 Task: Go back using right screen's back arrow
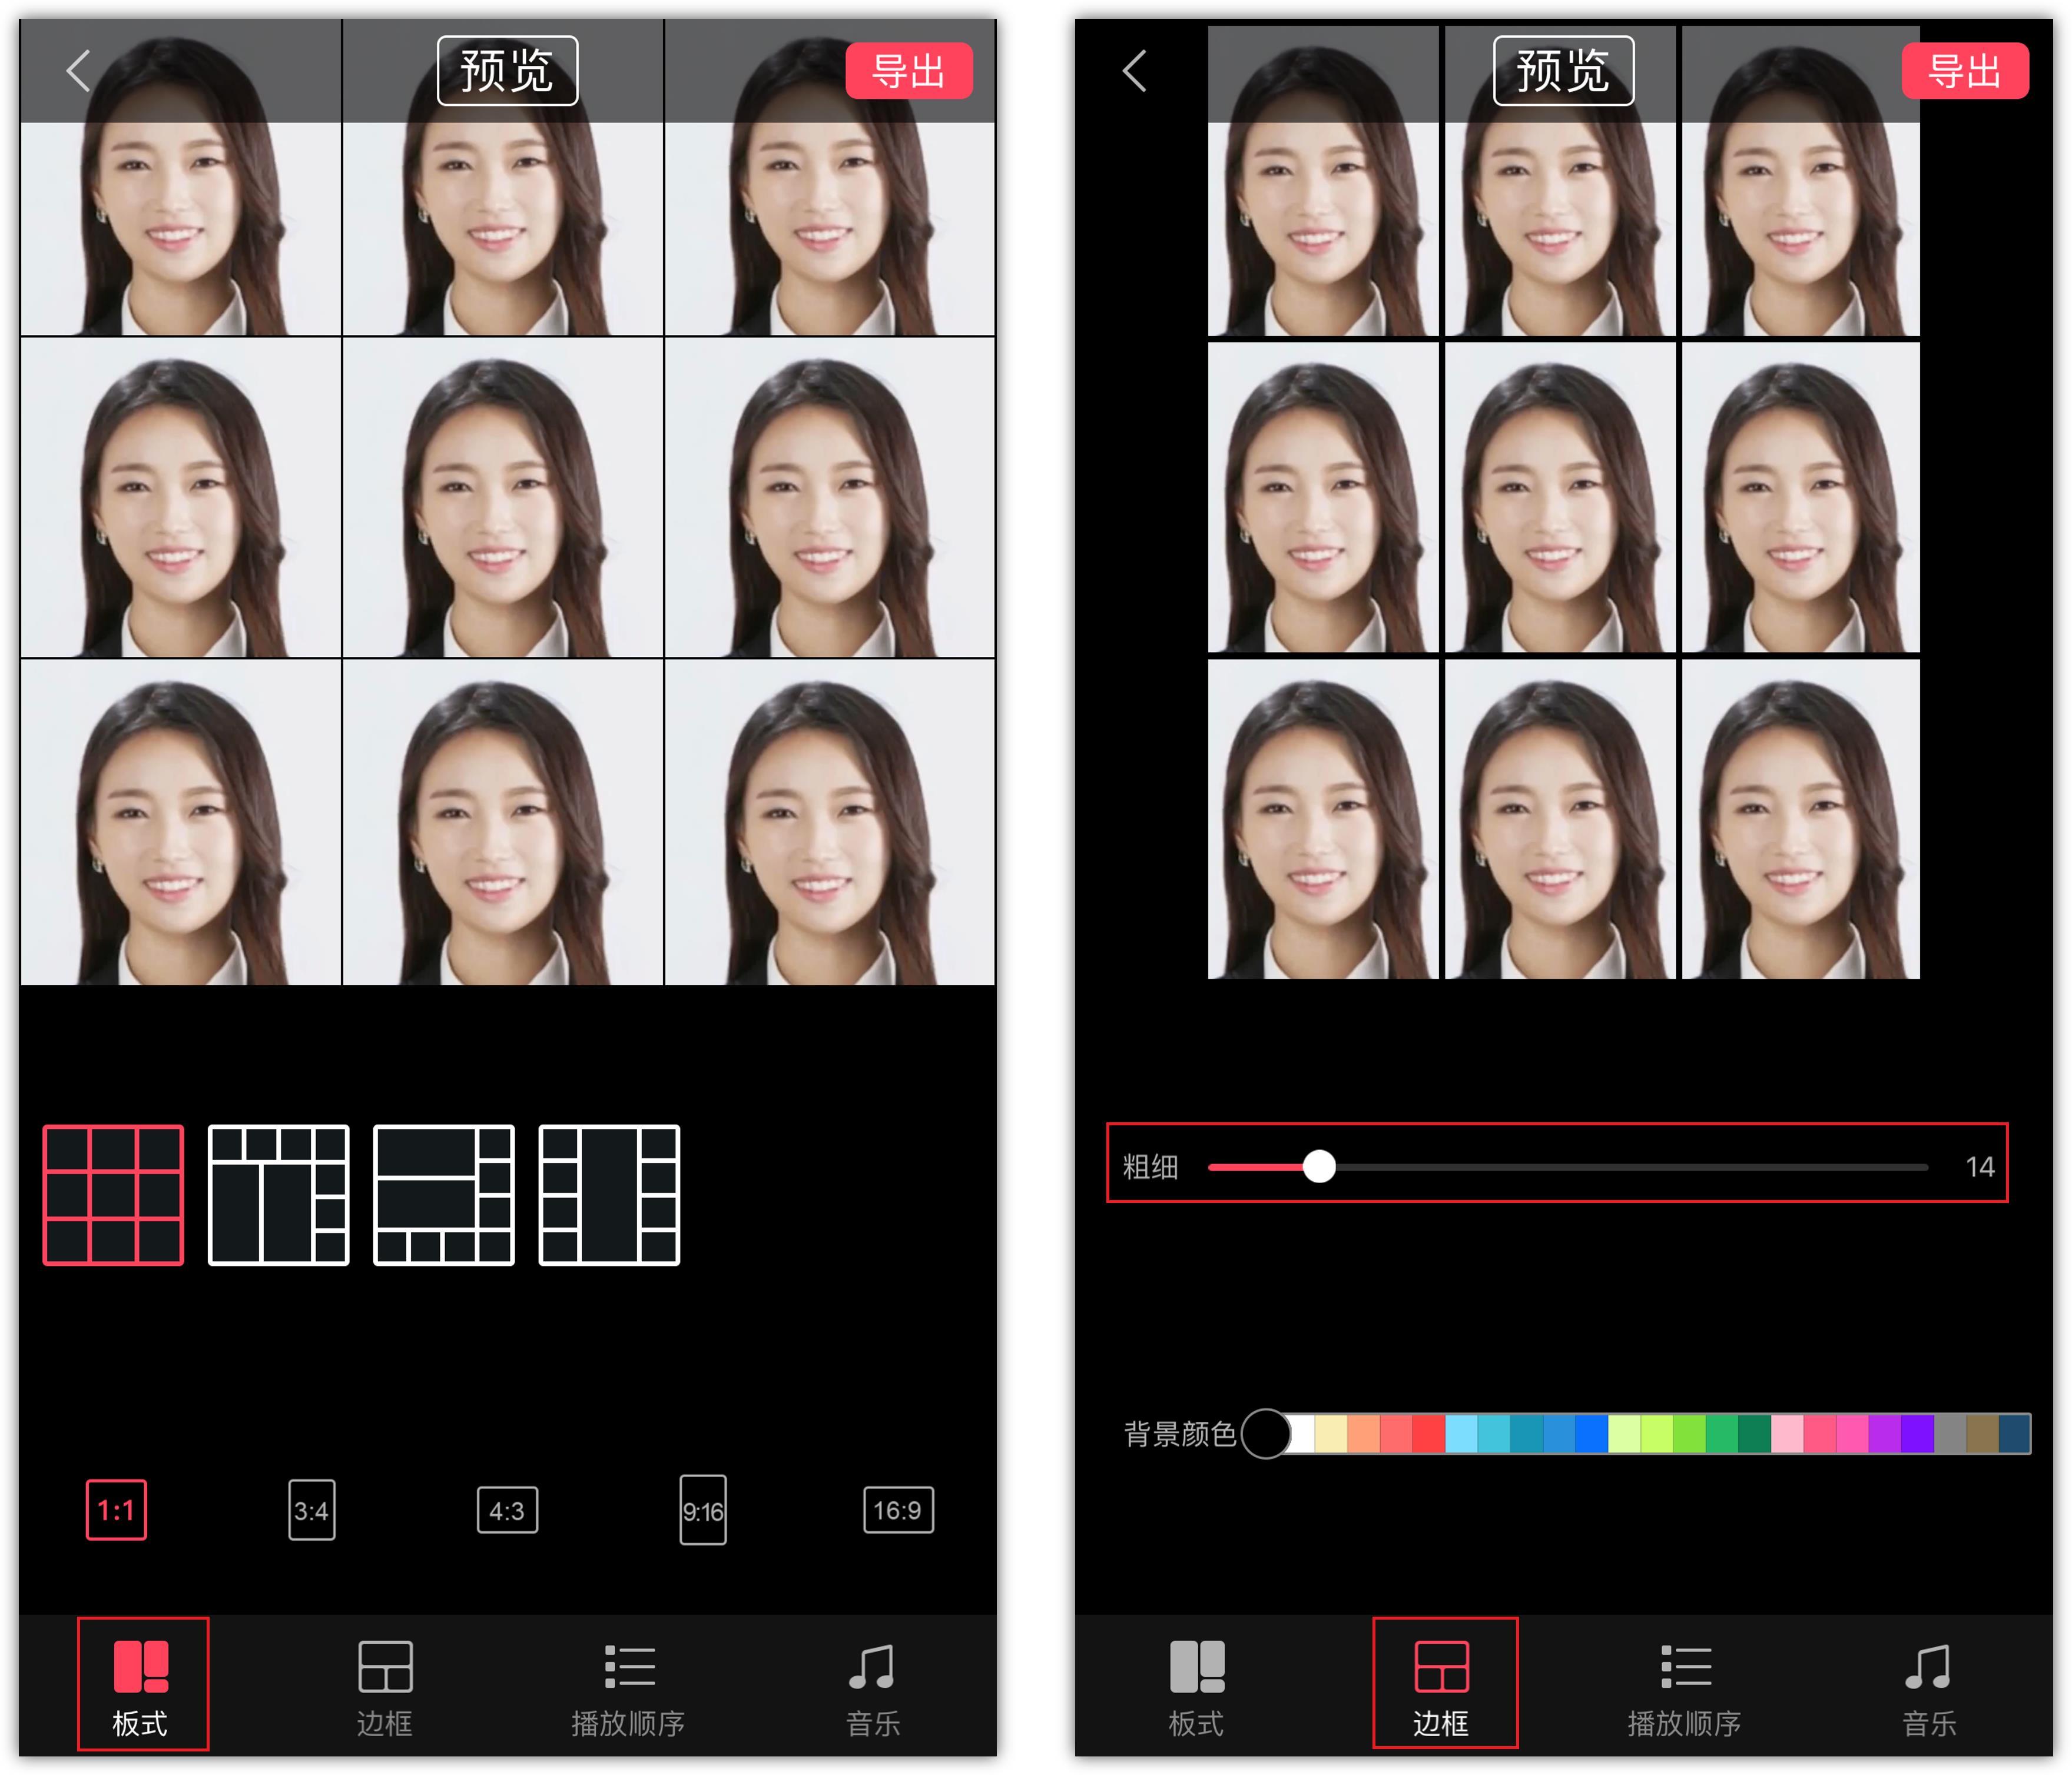(x=1134, y=71)
